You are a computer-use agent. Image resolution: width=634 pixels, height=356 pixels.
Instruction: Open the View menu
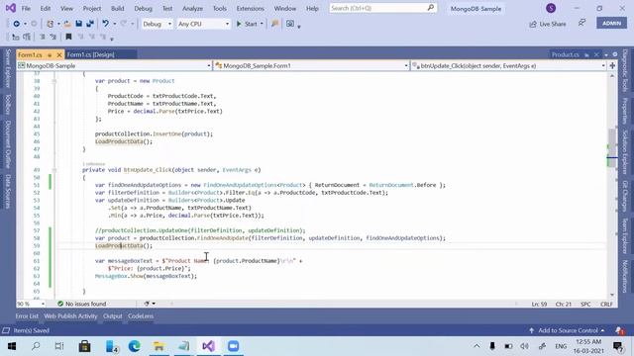point(66,9)
